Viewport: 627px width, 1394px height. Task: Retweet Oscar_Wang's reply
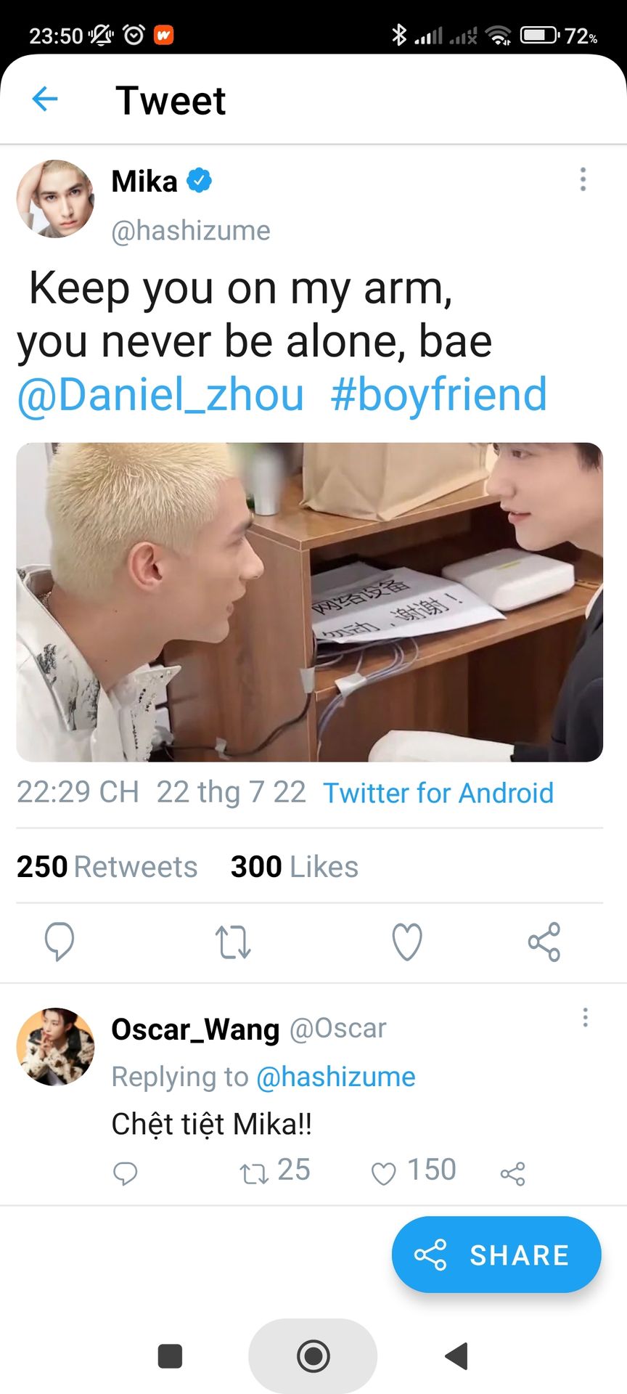pos(254,1173)
